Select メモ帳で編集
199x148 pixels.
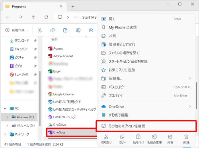coord(146,115)
